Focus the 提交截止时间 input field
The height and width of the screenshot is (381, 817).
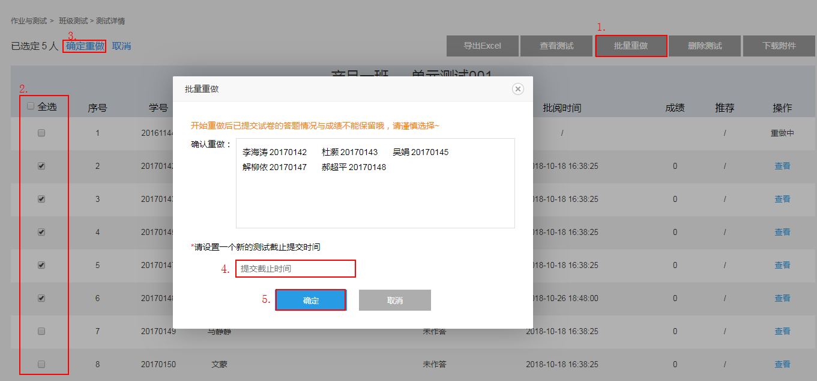click(295, 269)
